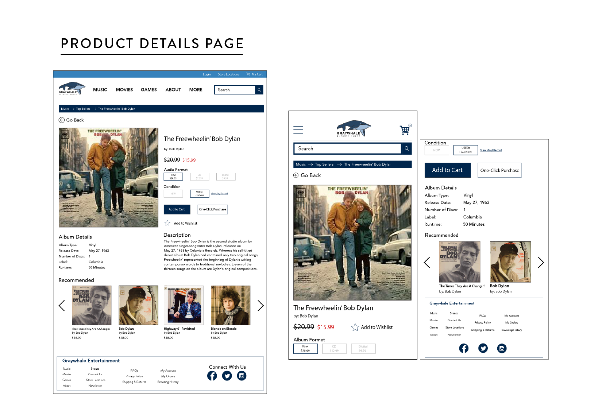Click the mobile Add to Wishlist star

pos(355,327)
